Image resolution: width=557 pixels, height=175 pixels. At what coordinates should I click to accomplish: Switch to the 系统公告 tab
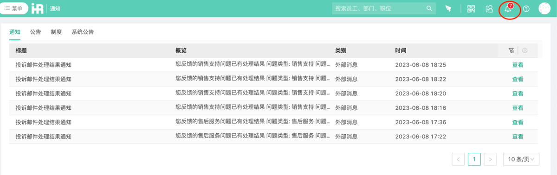83,32
